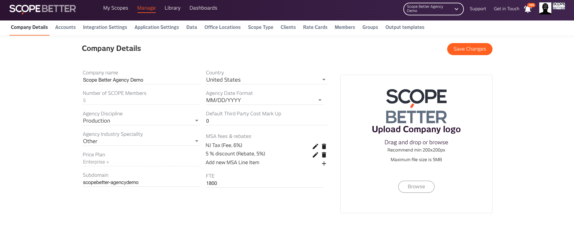Image resolution: width=574 pixels, height=225 pixels.
Task: Click the Default Third Party Cost Mark Up field
Action: pyautogui.click(x=267, y=121)
